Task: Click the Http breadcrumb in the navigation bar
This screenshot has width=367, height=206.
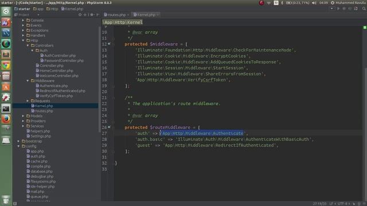Action: pyautogui.click(x=52, y=9)
